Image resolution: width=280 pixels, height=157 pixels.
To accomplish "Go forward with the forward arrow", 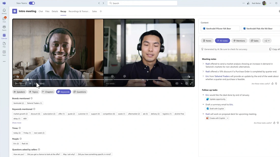I will (x=103, y=3).
